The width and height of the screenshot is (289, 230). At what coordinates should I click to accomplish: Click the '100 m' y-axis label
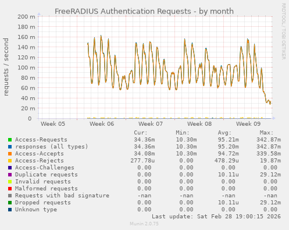27,68
